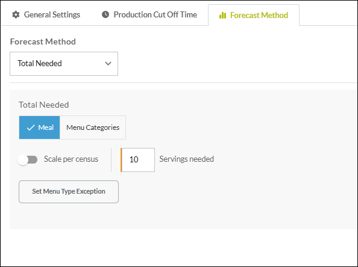Click the Servings needed input field
Image resolution: width=358 pixels, height=267 pixels.
pyautogui.click(x=137, y=160)
